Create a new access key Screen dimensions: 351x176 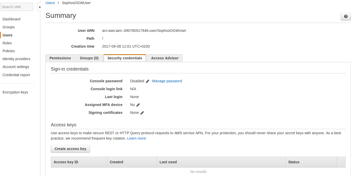(70, 149)
